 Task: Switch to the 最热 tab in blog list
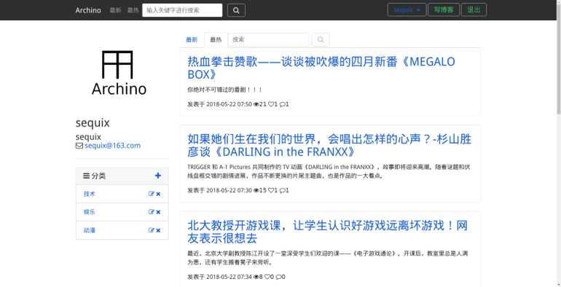[x=216, y=40]
